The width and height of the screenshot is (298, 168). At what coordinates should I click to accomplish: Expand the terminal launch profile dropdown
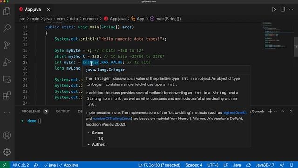click(275, 112)
